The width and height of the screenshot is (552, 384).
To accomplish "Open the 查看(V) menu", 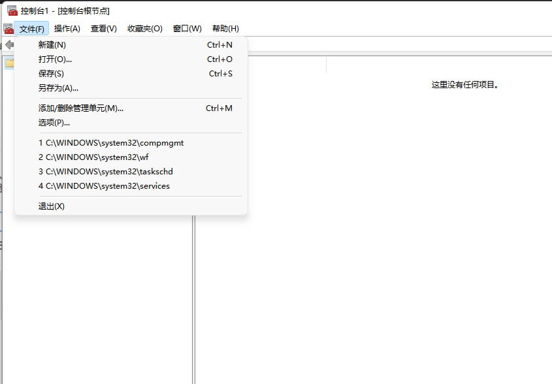I will (103, 29).
